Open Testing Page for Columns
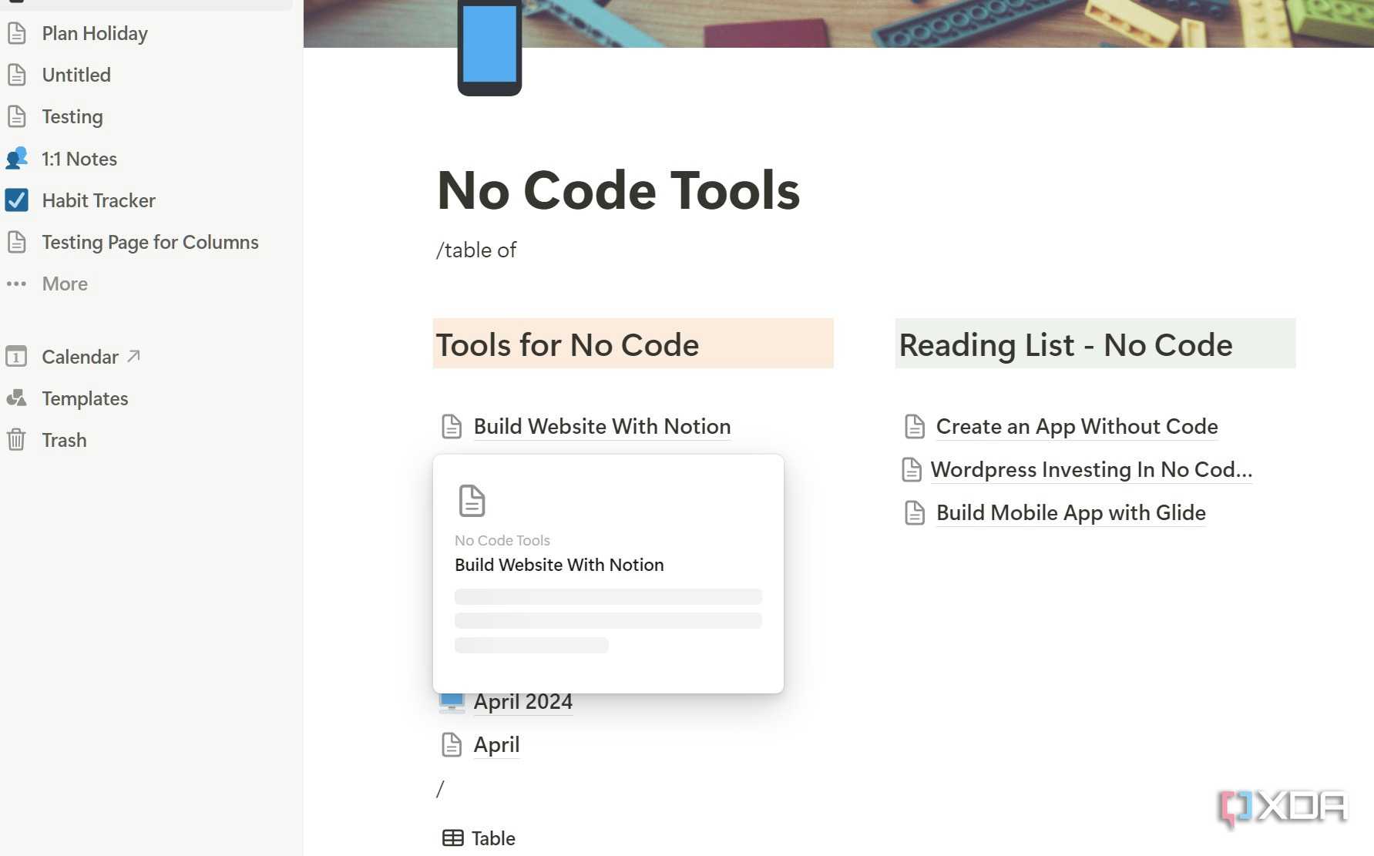Viewport: 1374px width, 856px height. 150,242
